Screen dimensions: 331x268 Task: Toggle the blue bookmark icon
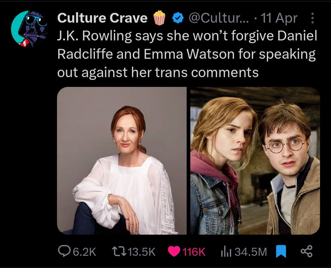(282, 251)
